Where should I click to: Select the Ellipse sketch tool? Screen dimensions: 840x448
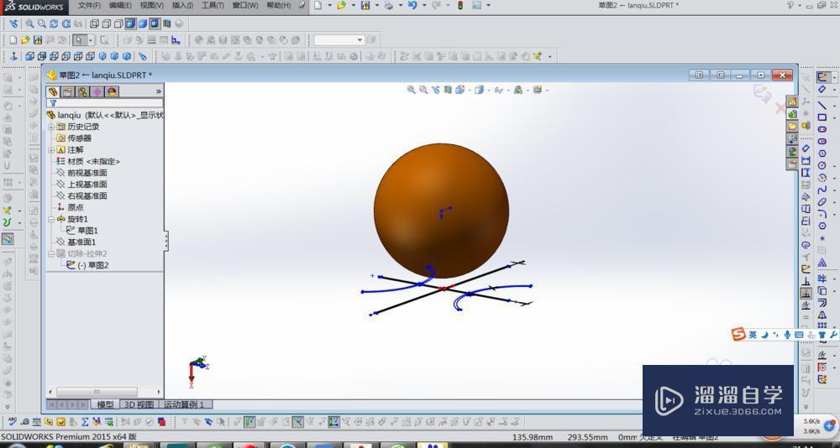point(822,202)
